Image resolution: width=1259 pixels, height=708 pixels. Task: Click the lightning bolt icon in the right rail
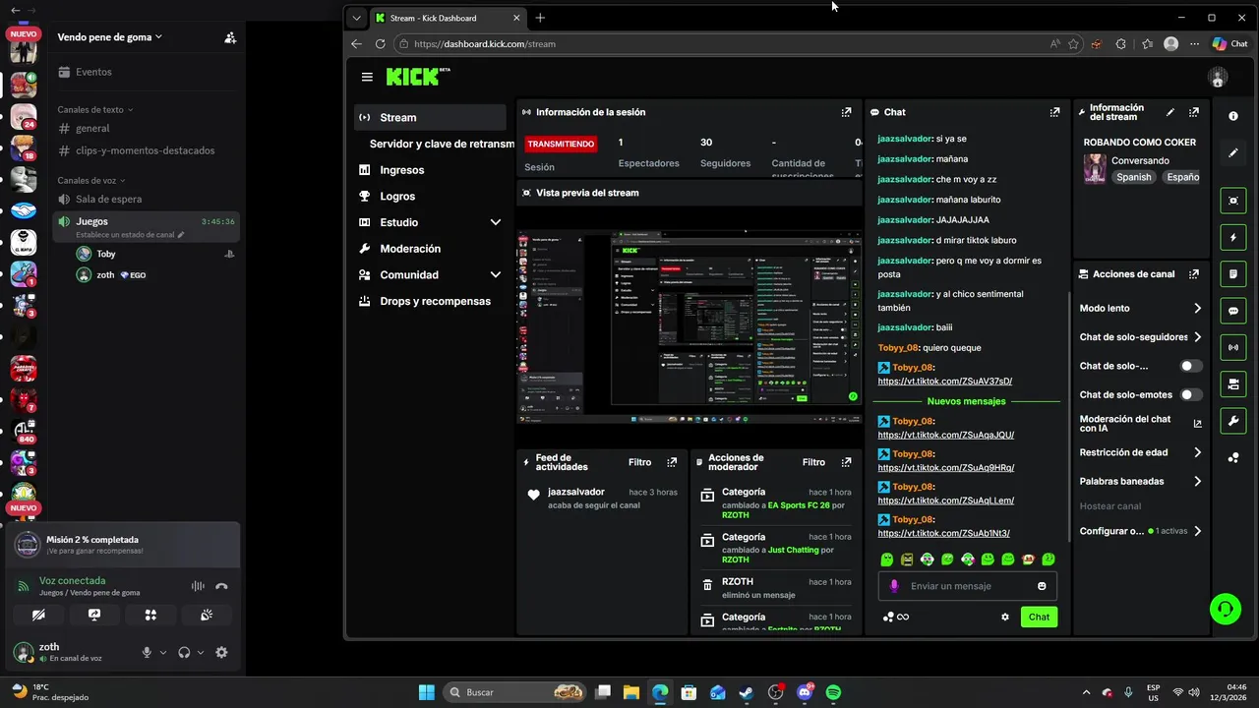tap(1233, 237)
